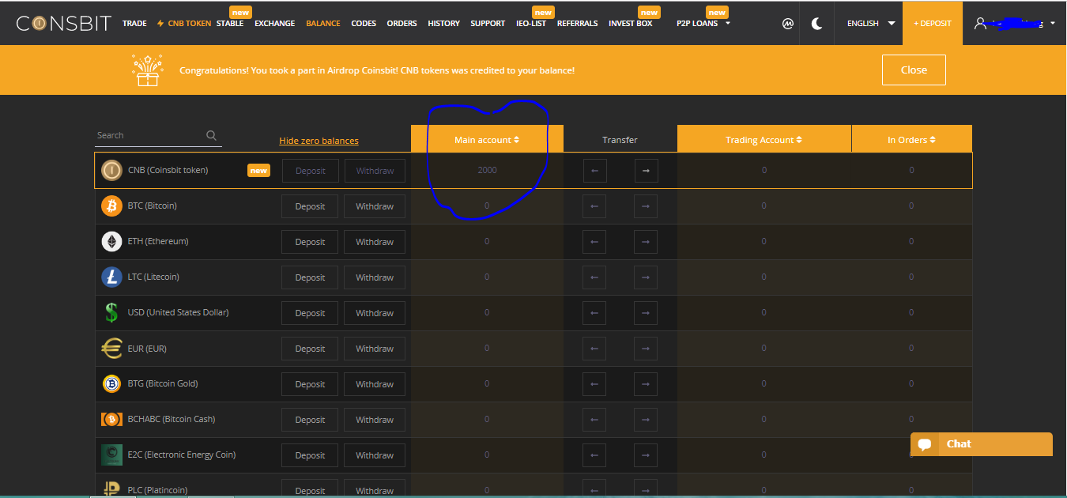Open the user account icon menu

pos(981,23)
